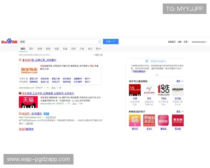Click the 京东 text link
210x168 pixels.
[x=149, y=98]
